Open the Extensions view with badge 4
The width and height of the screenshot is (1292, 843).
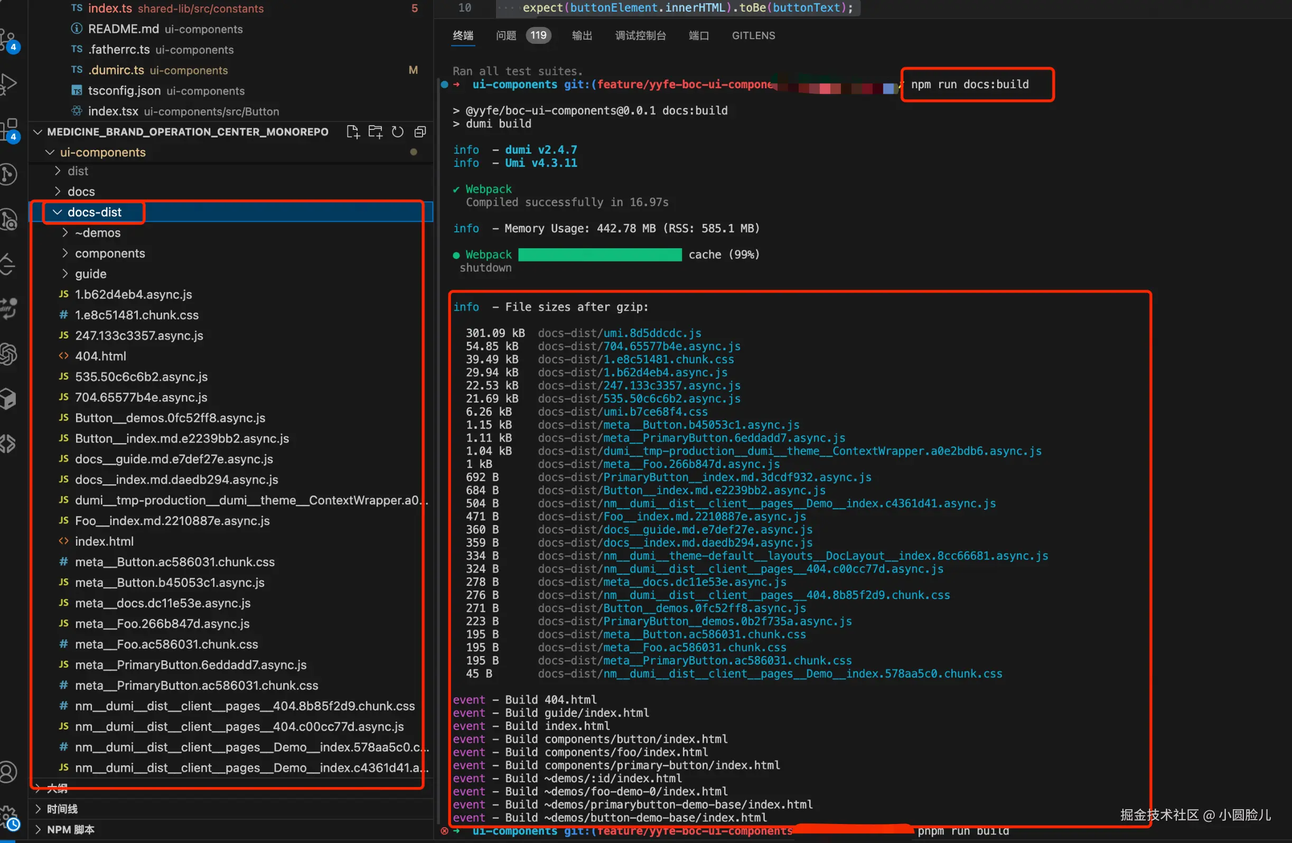tap(8, 129)
